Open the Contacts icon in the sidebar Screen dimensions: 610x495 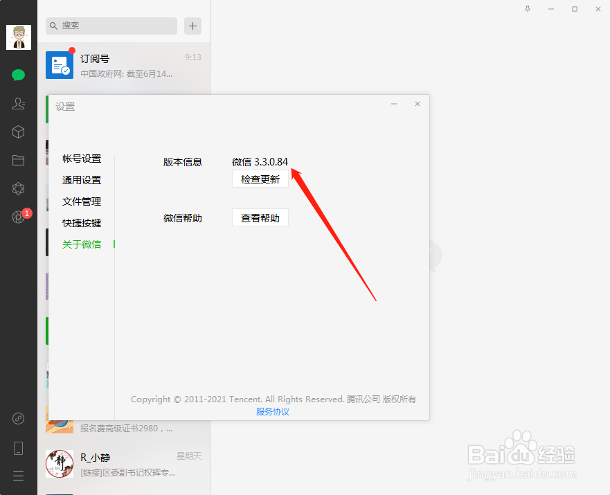coord(18,103)
